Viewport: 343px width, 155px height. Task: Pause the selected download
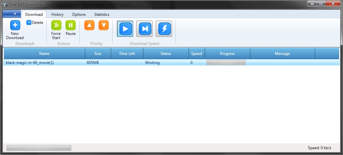[x=70, y=25]
